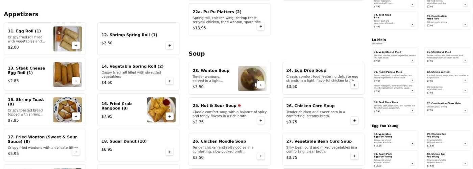Click plus on Vegetable Bean Curd Soup
The width and height of the screenshot is (473, 169).
tap(354, 156)
